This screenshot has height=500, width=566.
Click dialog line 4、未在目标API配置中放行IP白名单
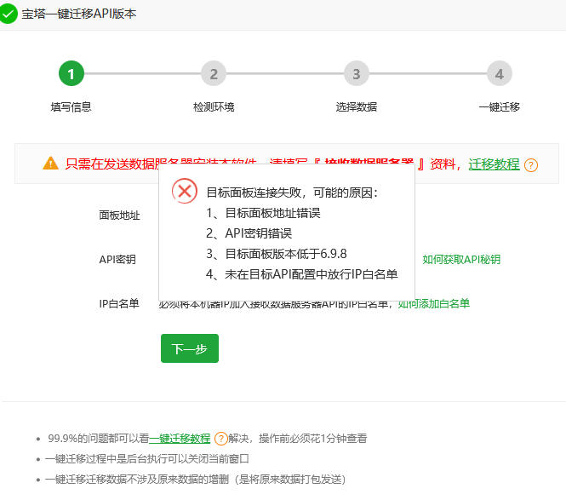302,274
